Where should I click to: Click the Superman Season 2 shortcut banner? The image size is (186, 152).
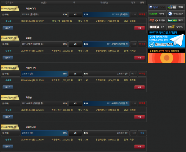click(166, 56)
